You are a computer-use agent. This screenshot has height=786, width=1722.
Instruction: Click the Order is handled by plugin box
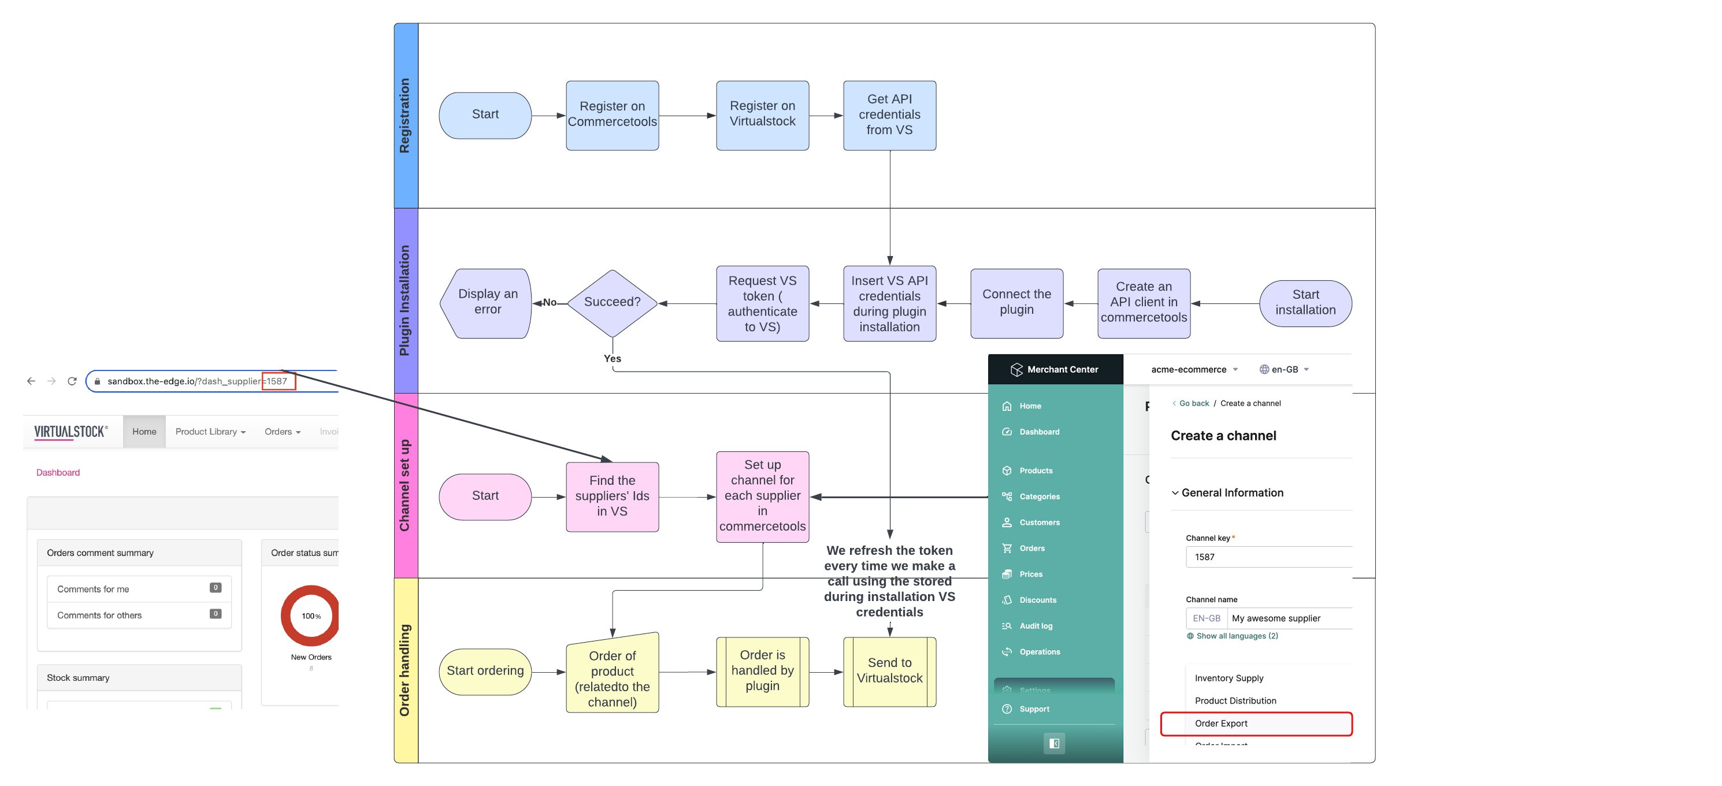pyautogui.click(x=763, y=671)
